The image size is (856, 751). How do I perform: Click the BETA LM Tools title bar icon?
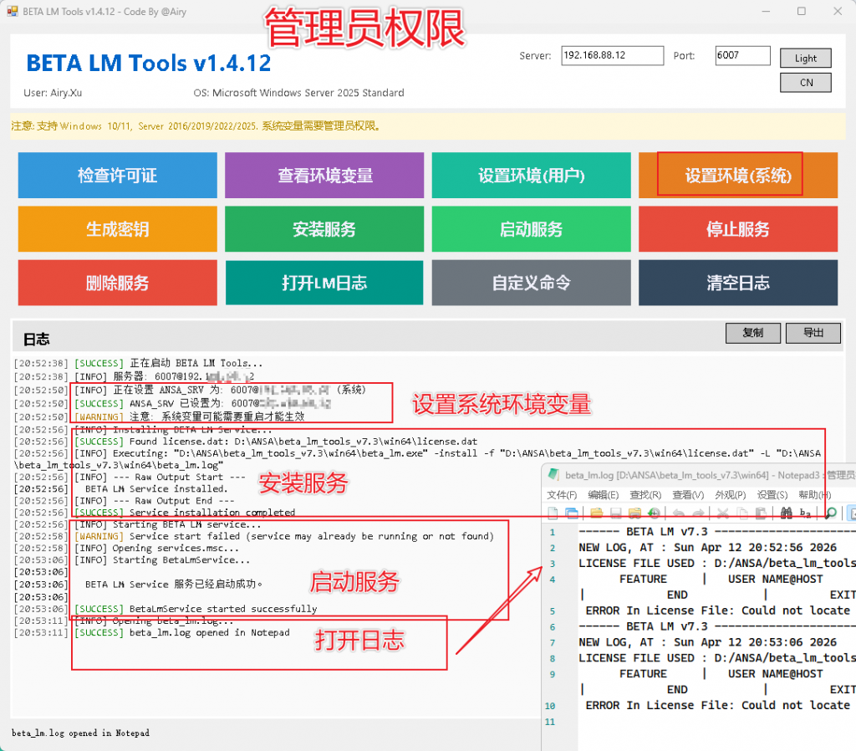click(13, 12)
